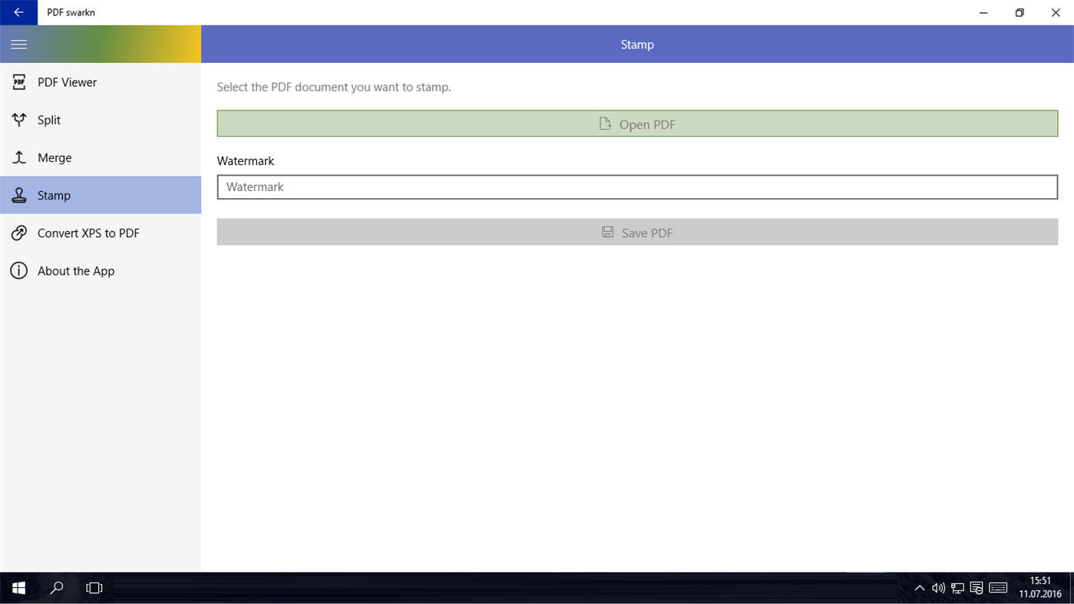Open Convert XPS to PDF via its chain icon
Image resolution: width=1074 pixels, height=604 pixels.
pos(18,233)
